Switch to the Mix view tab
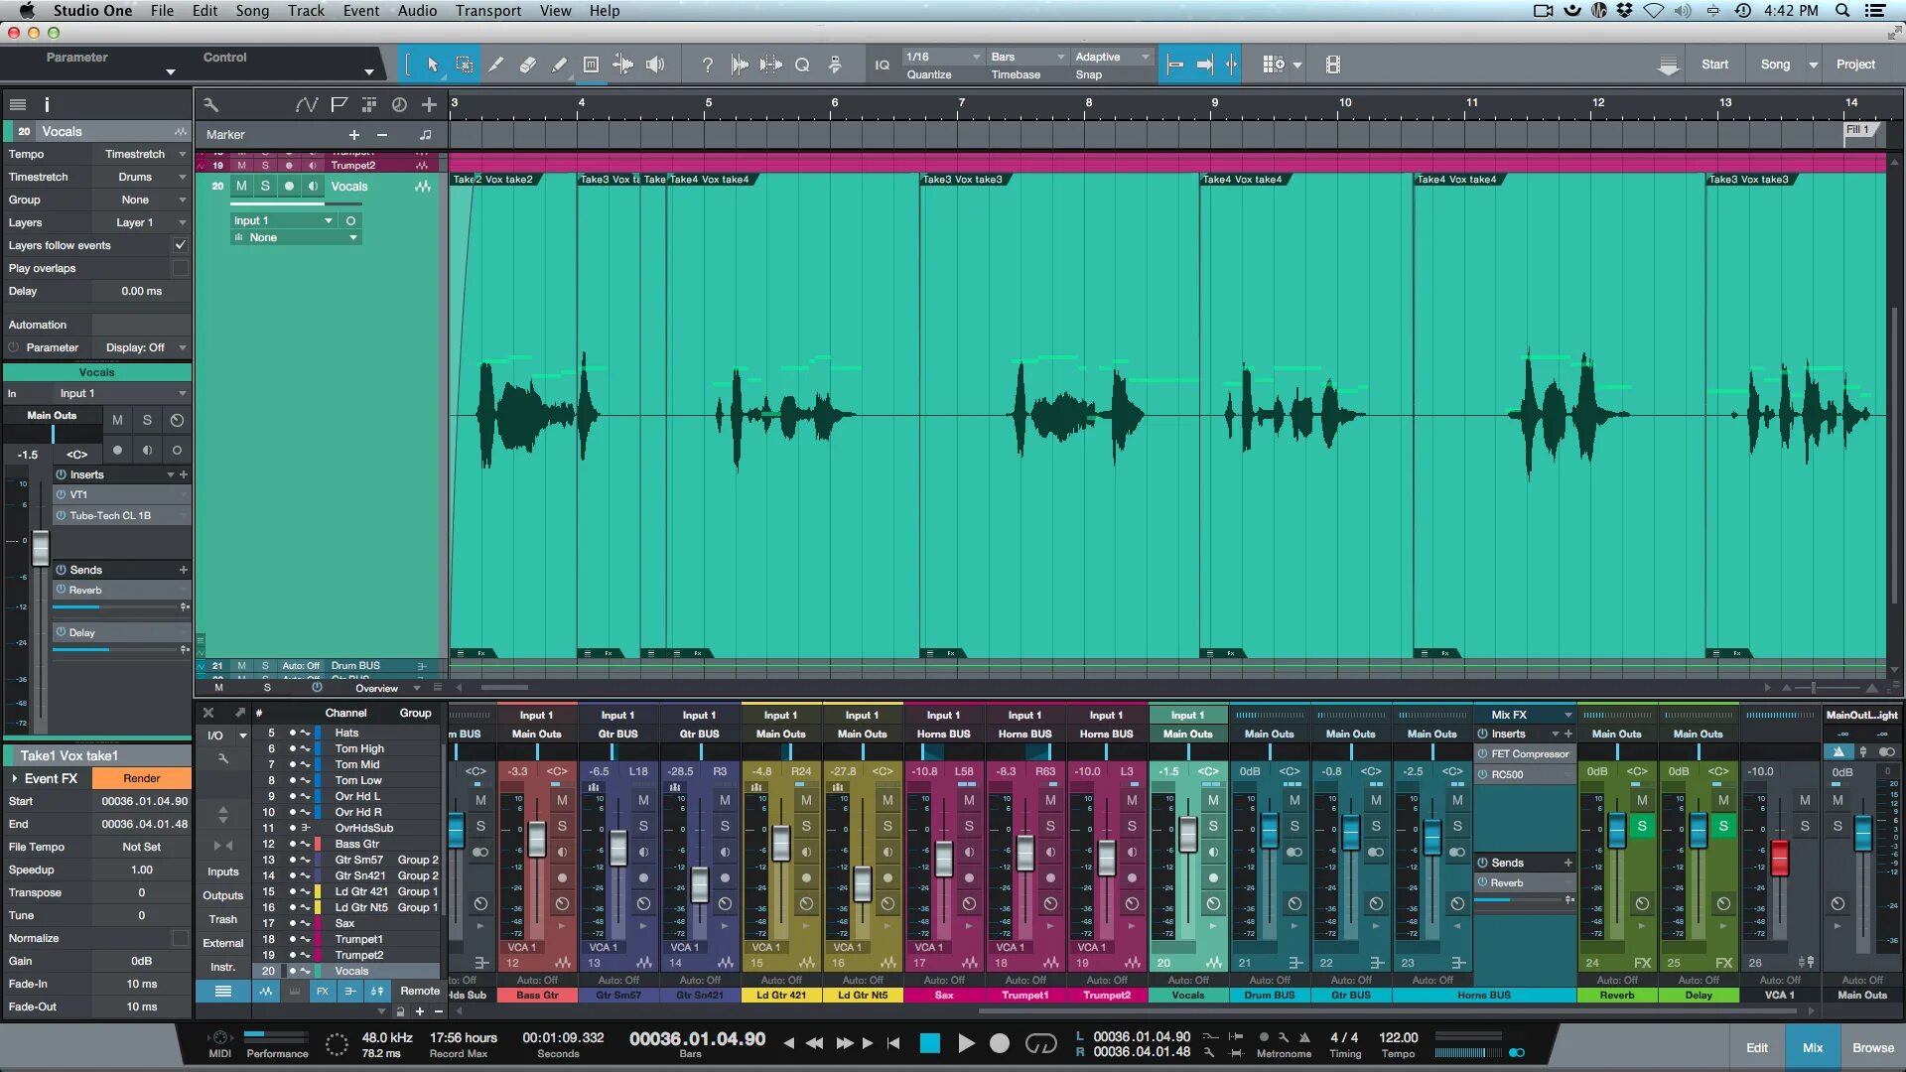Viewport: 1906px width, 1072px height. 1813,1047
